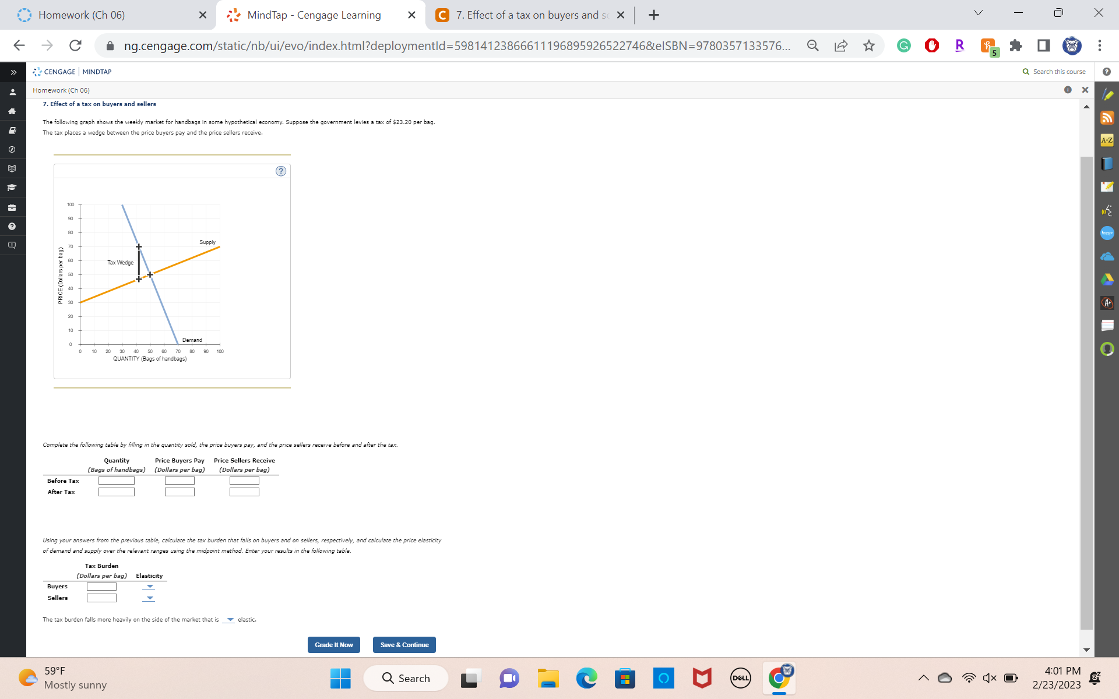Click the Save & Continue button
The width and height of the screenshot is (1119, 699).
click(x=404, y=645)
